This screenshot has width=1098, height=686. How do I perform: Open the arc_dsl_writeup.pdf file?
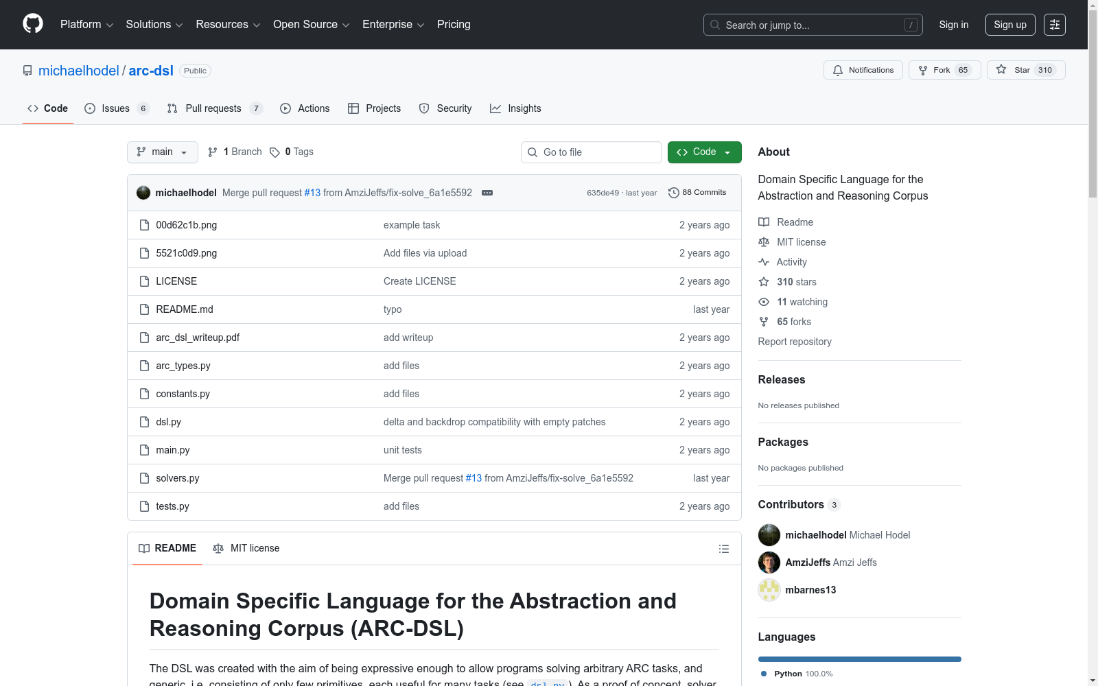[x=198, y=338]
